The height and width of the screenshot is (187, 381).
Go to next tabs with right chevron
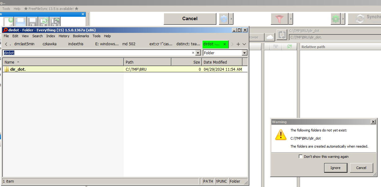pyautogui.click(x=232, y=44)
